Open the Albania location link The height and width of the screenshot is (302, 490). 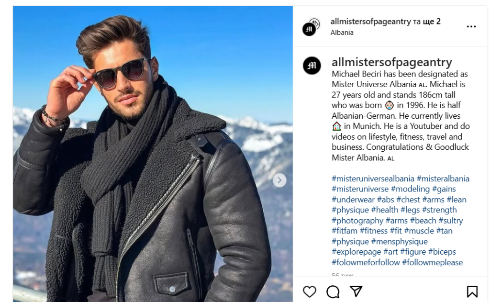click(x=342, y=33)
